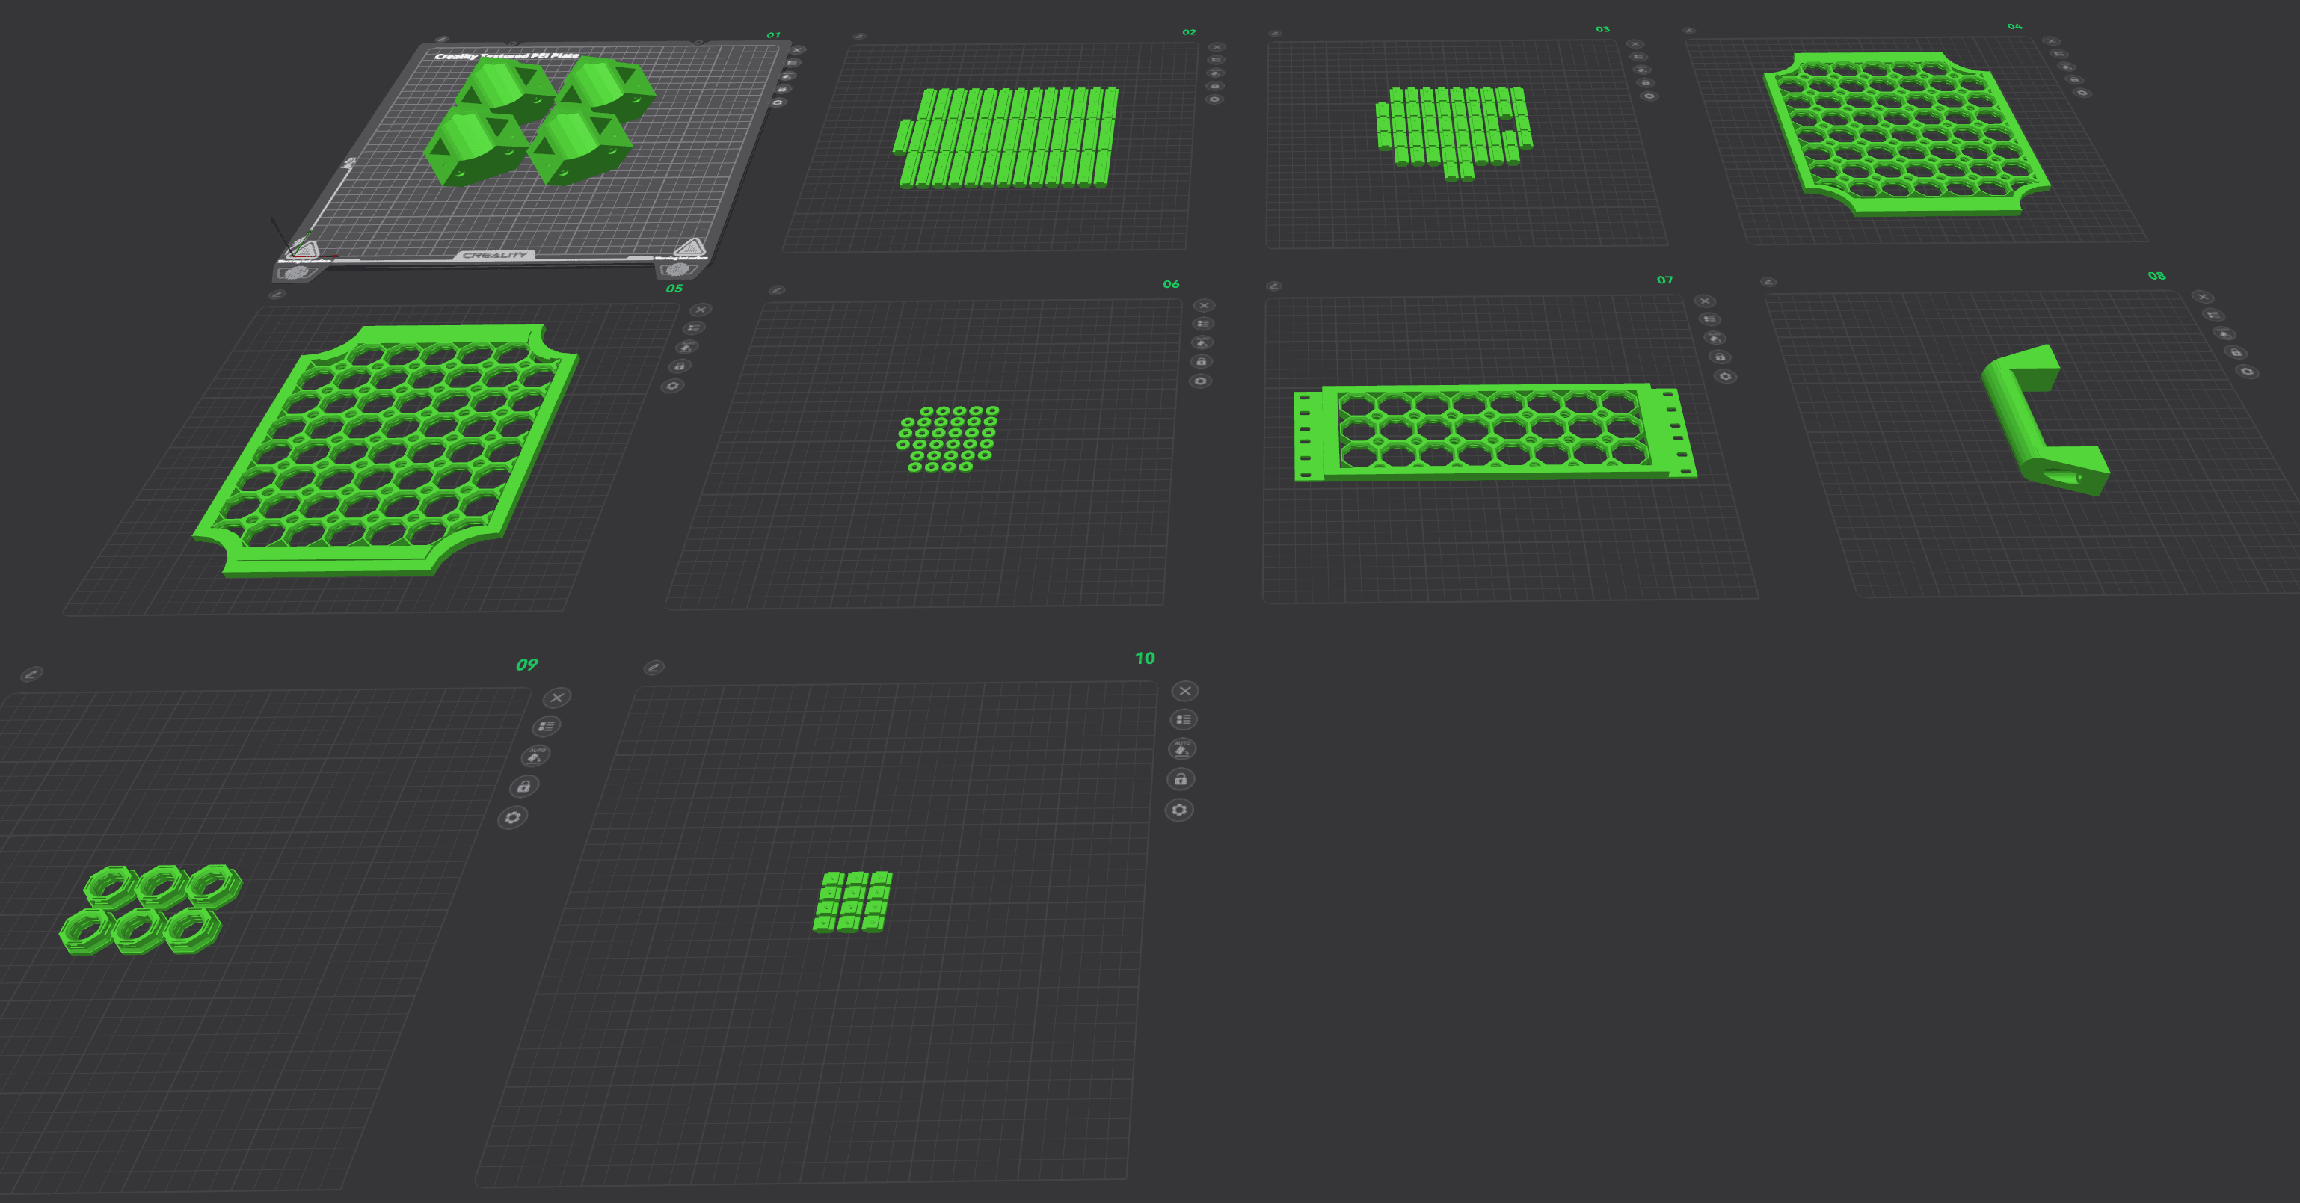Viewport: 2300px width, 1203px height.
Task: Toggle the lock on plate 10
Action: 1181,779
